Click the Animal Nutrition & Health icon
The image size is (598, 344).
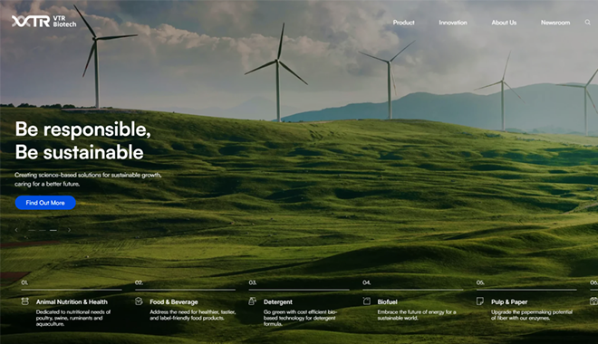25,301
